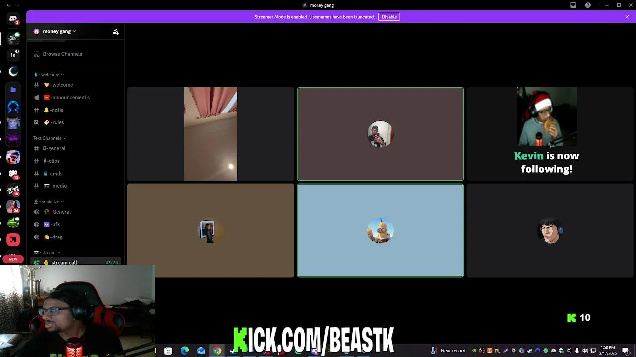This screenshot has width=636, height=357.
Task: Open the crescent moon server icon
Action: (13, 72)
